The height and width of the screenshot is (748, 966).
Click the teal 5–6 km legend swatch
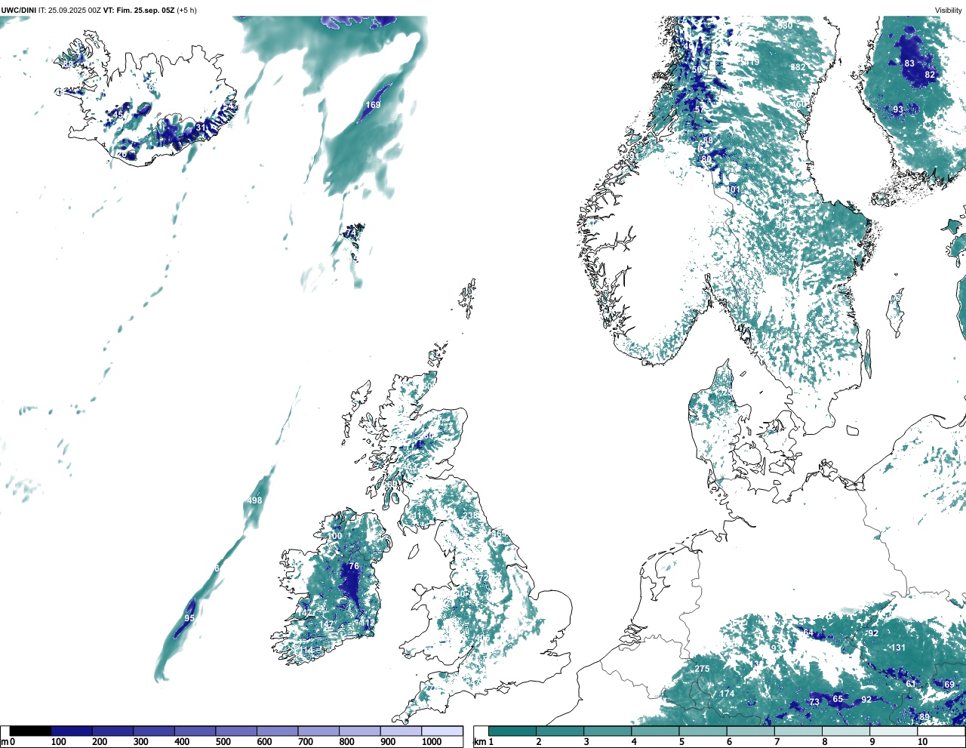[x=703, y=731]
